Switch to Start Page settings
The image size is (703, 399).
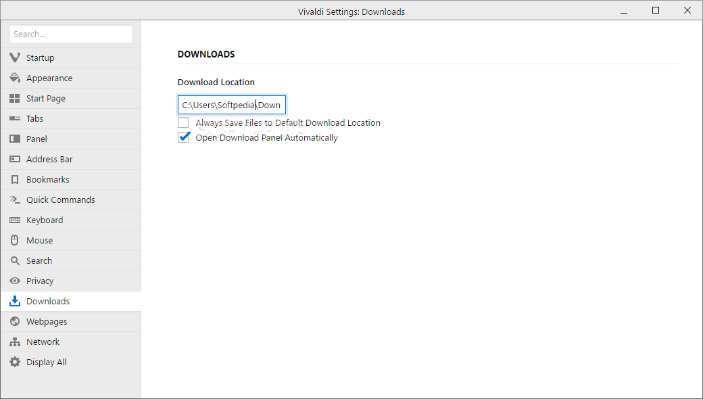(x=71, y=98)
